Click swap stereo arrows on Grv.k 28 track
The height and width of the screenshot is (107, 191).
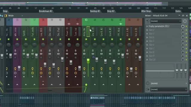93,54
